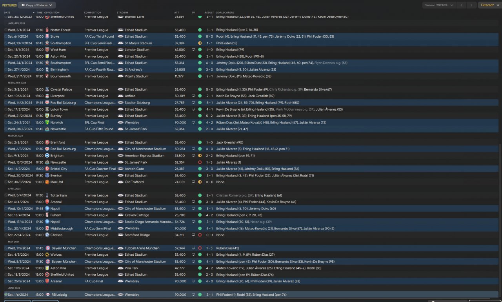Click the Norwich club badge
Screen dimensions: 502x302
click(47, 122)
